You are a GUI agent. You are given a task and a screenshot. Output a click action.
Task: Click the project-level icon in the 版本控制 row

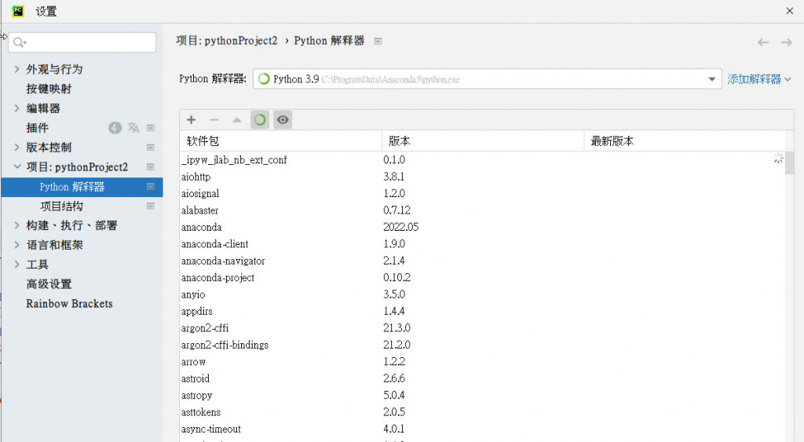[x=151, y=147]
